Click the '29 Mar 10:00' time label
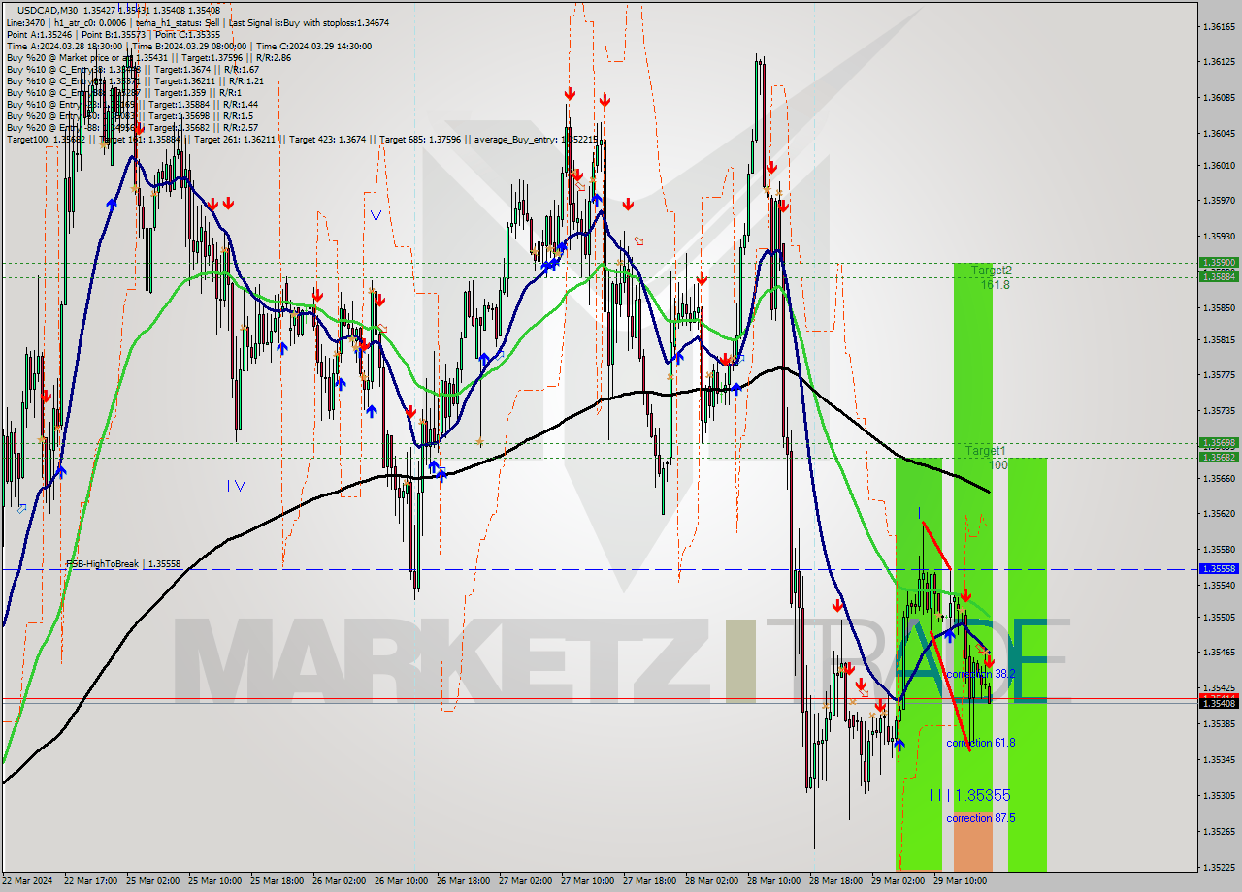The height and width of the screenshot is (892, 1242). [960, 881]
